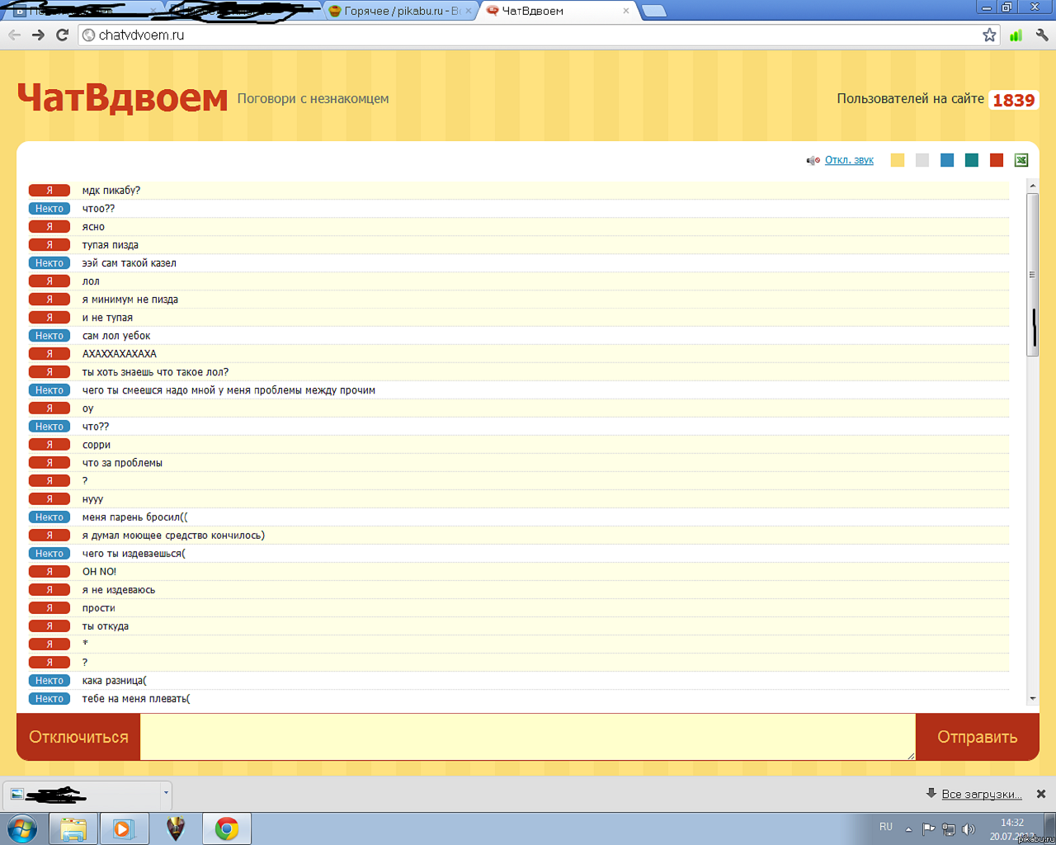Image resolution: width=1056 pixels, height=845 pixels.
Task: Close the ЧатВдвоем tab
Action: [626, 11]
